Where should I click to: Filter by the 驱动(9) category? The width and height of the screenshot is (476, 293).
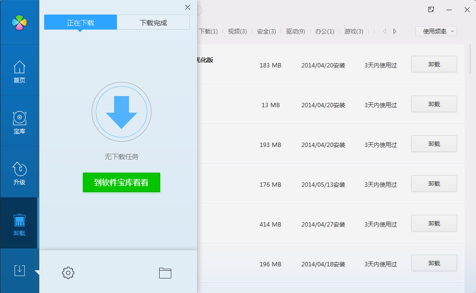point(295,32)
